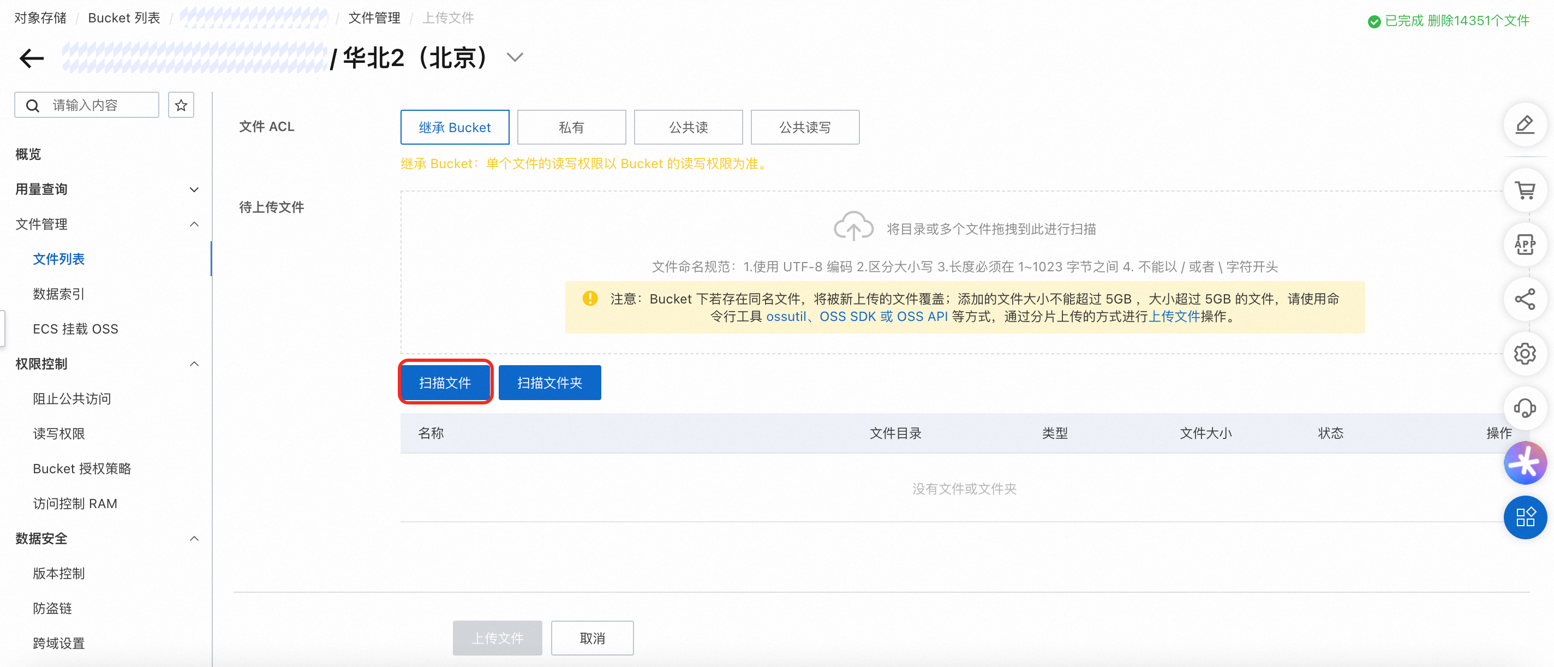
Task: Select 私有 file ACL option
Action: click(571, 127)
